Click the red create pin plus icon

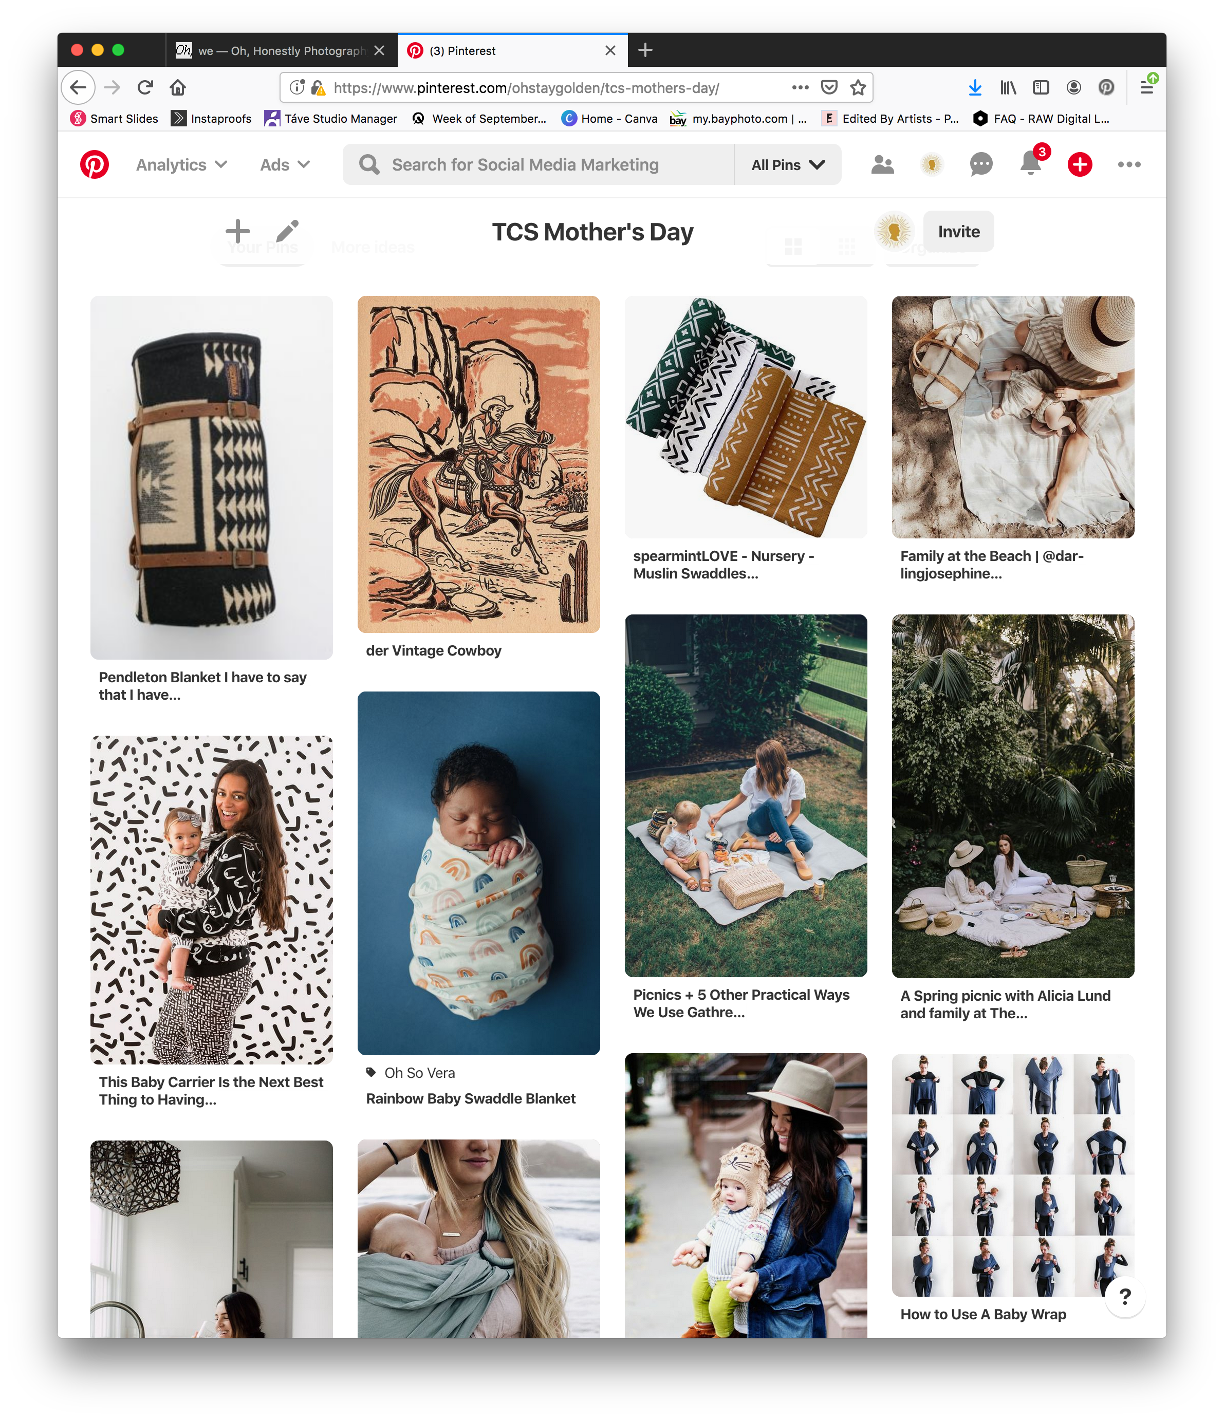pyautogui.click(x=1080, y=164)
